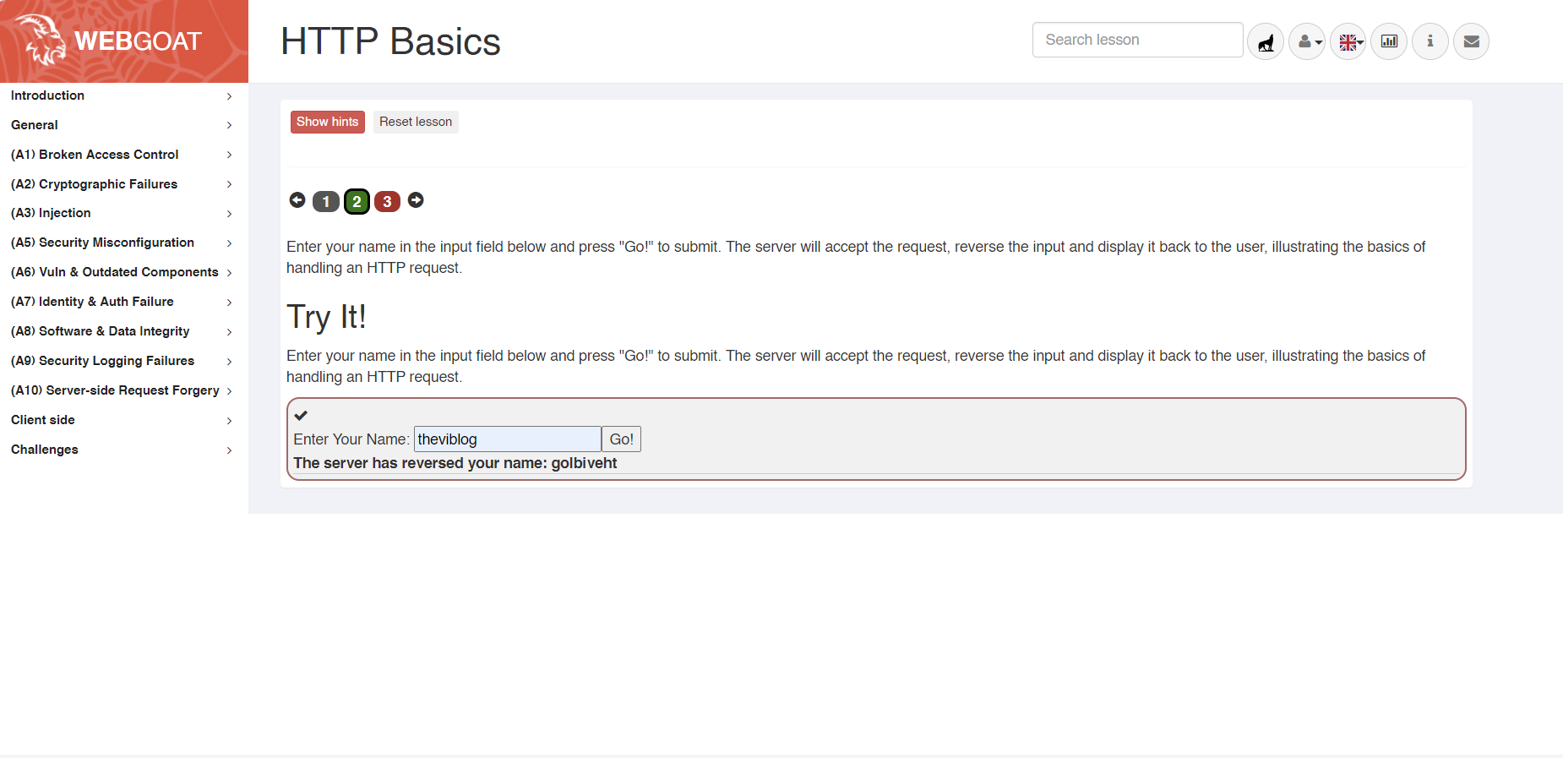The width and height of the screenshot is (1563, 758).
Task: Open the user profile dropdown
Action: (x=1307, y=41)
